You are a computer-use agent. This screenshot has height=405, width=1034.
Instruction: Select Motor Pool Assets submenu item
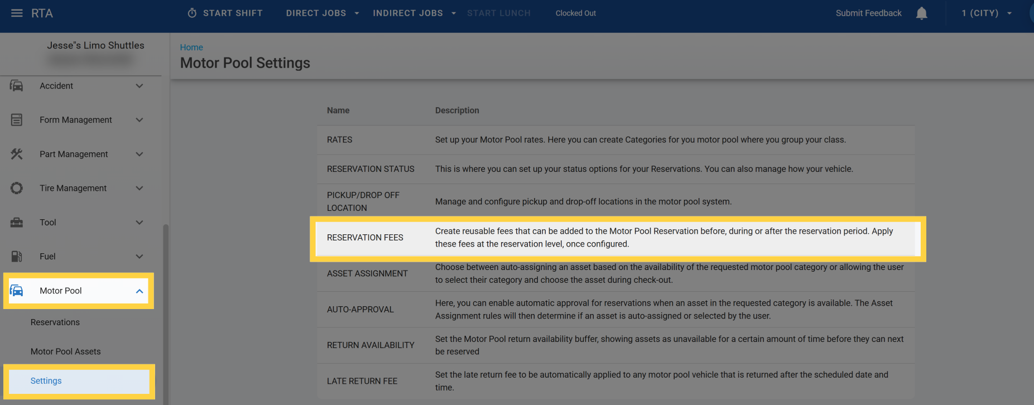(66, 351)
